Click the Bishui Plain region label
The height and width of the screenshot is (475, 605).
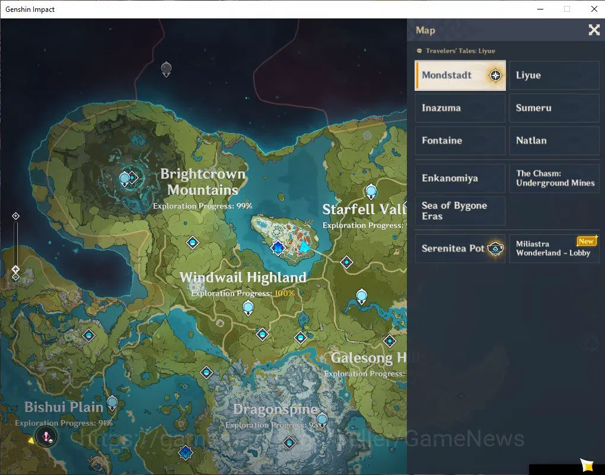[63, 407]
